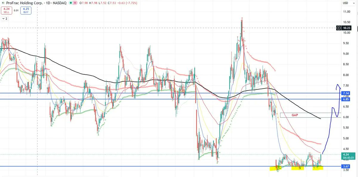The height and width of the screenshot is (177, 358).
Task: Click the BUY 4.25 button
Action: click(x=25, y=11)
